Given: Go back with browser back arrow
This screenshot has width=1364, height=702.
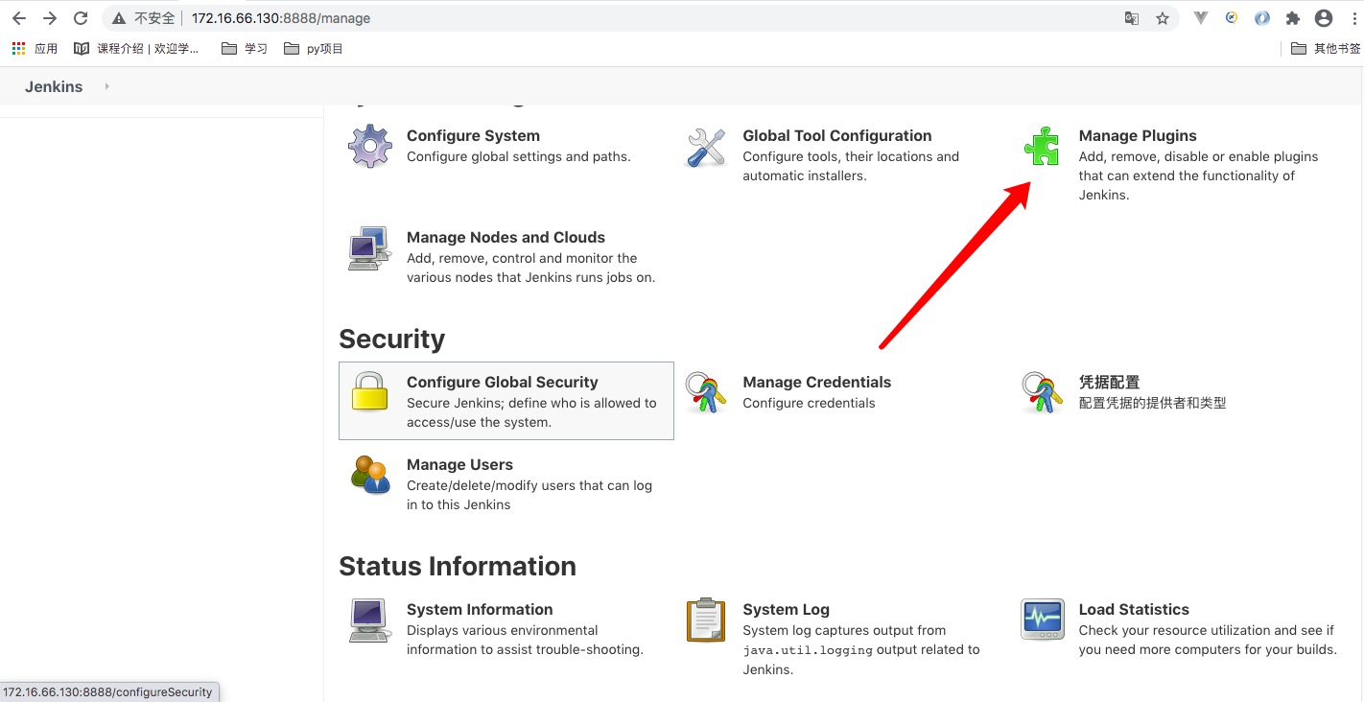Looking at the screenshot, I should (19, 18).
